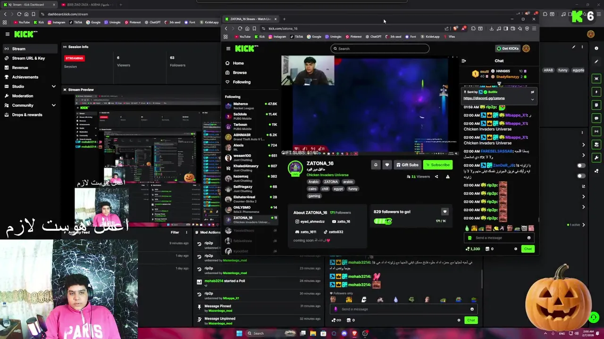Open YouTube bookmark in front browser

pos(242,37)
